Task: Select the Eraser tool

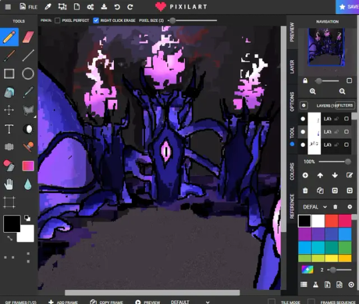Action: pyautogui.click(x=28, y=37)
